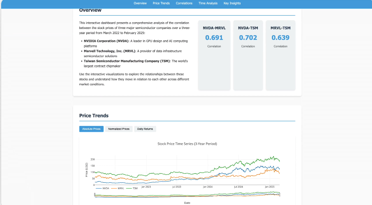372x205 pixels.
Task: Click the Jul 2023 axis label
Action: click(x=177, y=187)
